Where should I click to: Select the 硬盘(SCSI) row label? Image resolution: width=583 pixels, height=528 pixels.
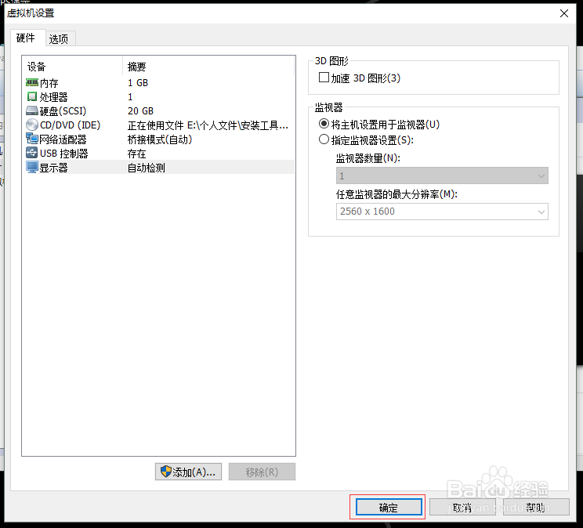(x=63, y=111)
